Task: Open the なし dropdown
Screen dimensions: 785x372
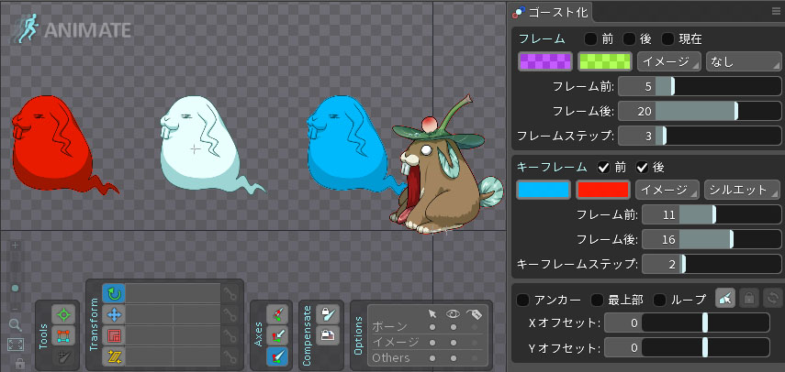Action: click(x=744, y=62)
